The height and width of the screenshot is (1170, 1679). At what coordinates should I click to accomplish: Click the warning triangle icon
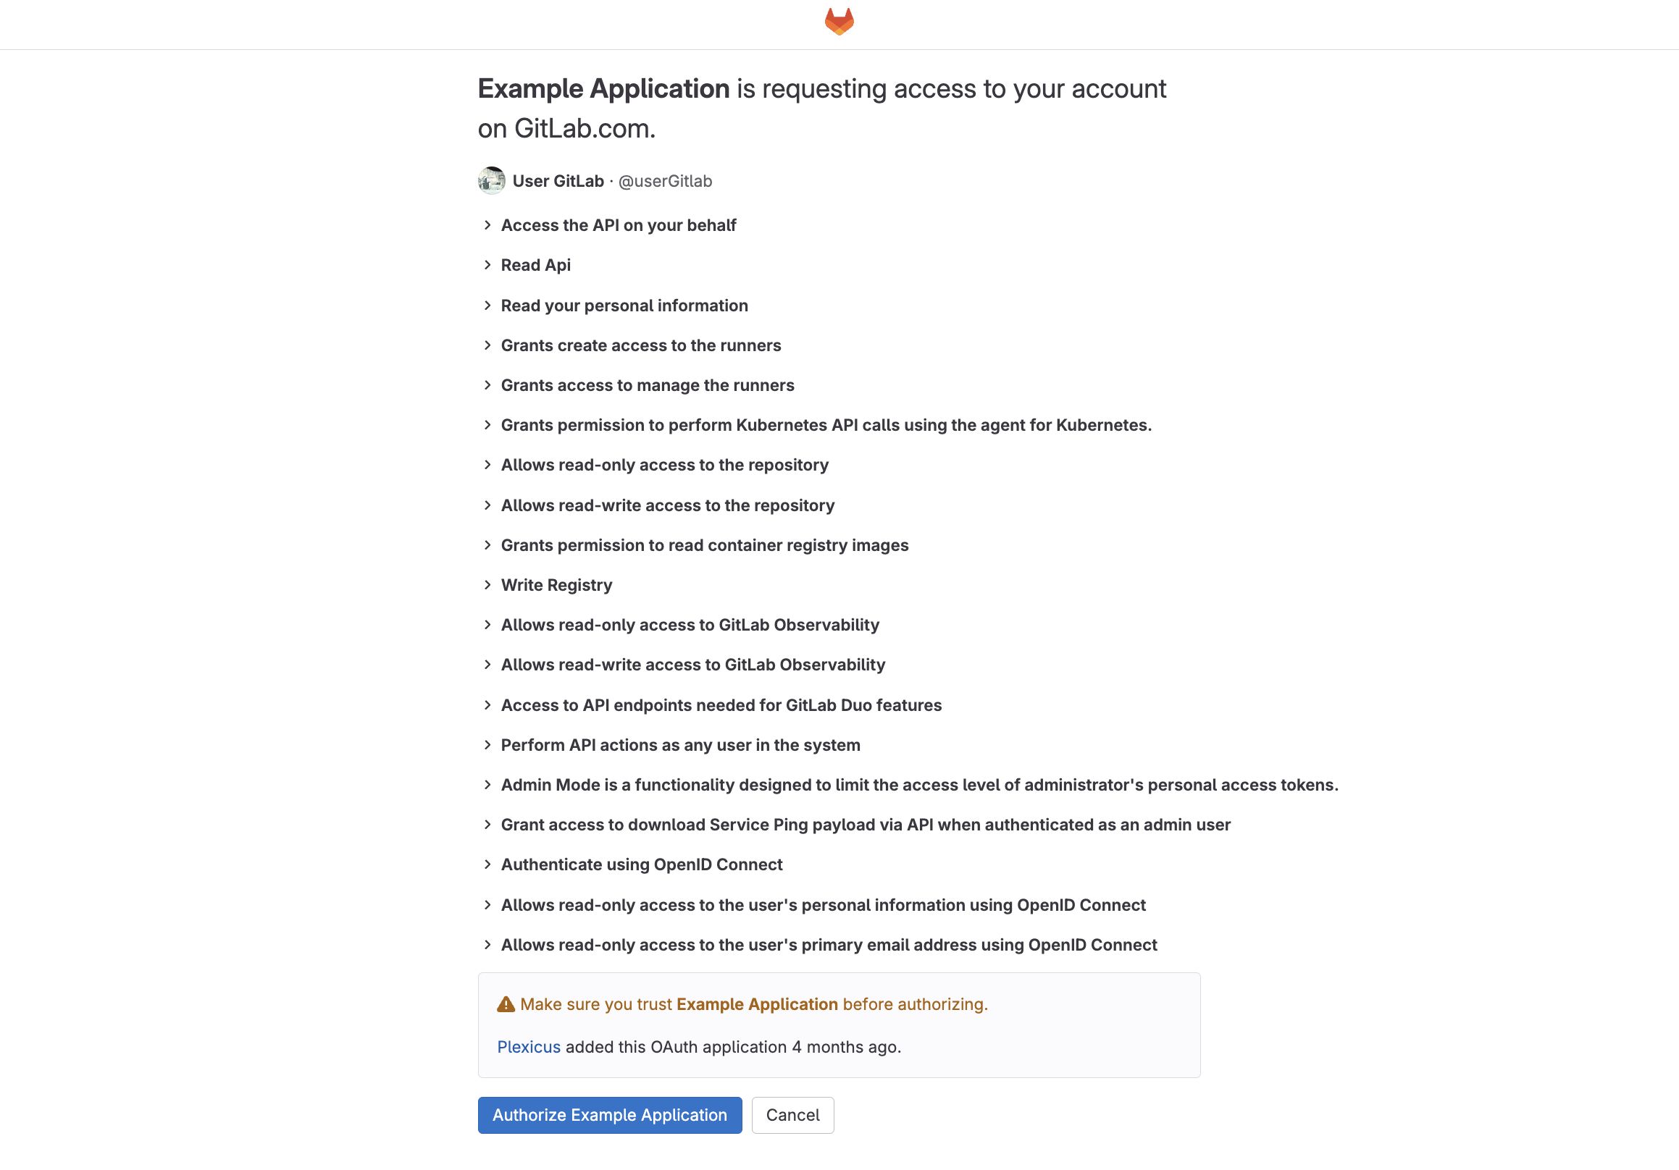click(506, 1003)
